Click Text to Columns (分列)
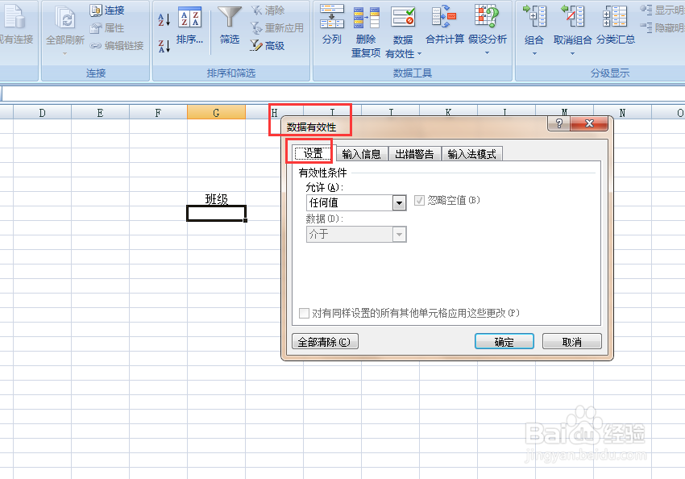The image size is (685, 479). 331,25
